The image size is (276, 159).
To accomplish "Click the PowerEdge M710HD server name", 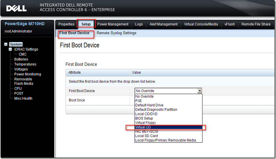I will [25, 24].
